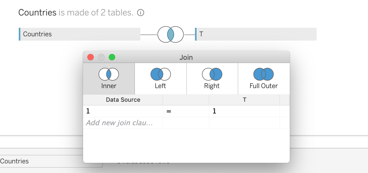Click the green zoom button of Join dialog

pyautogui.click(x=112, y=57)
